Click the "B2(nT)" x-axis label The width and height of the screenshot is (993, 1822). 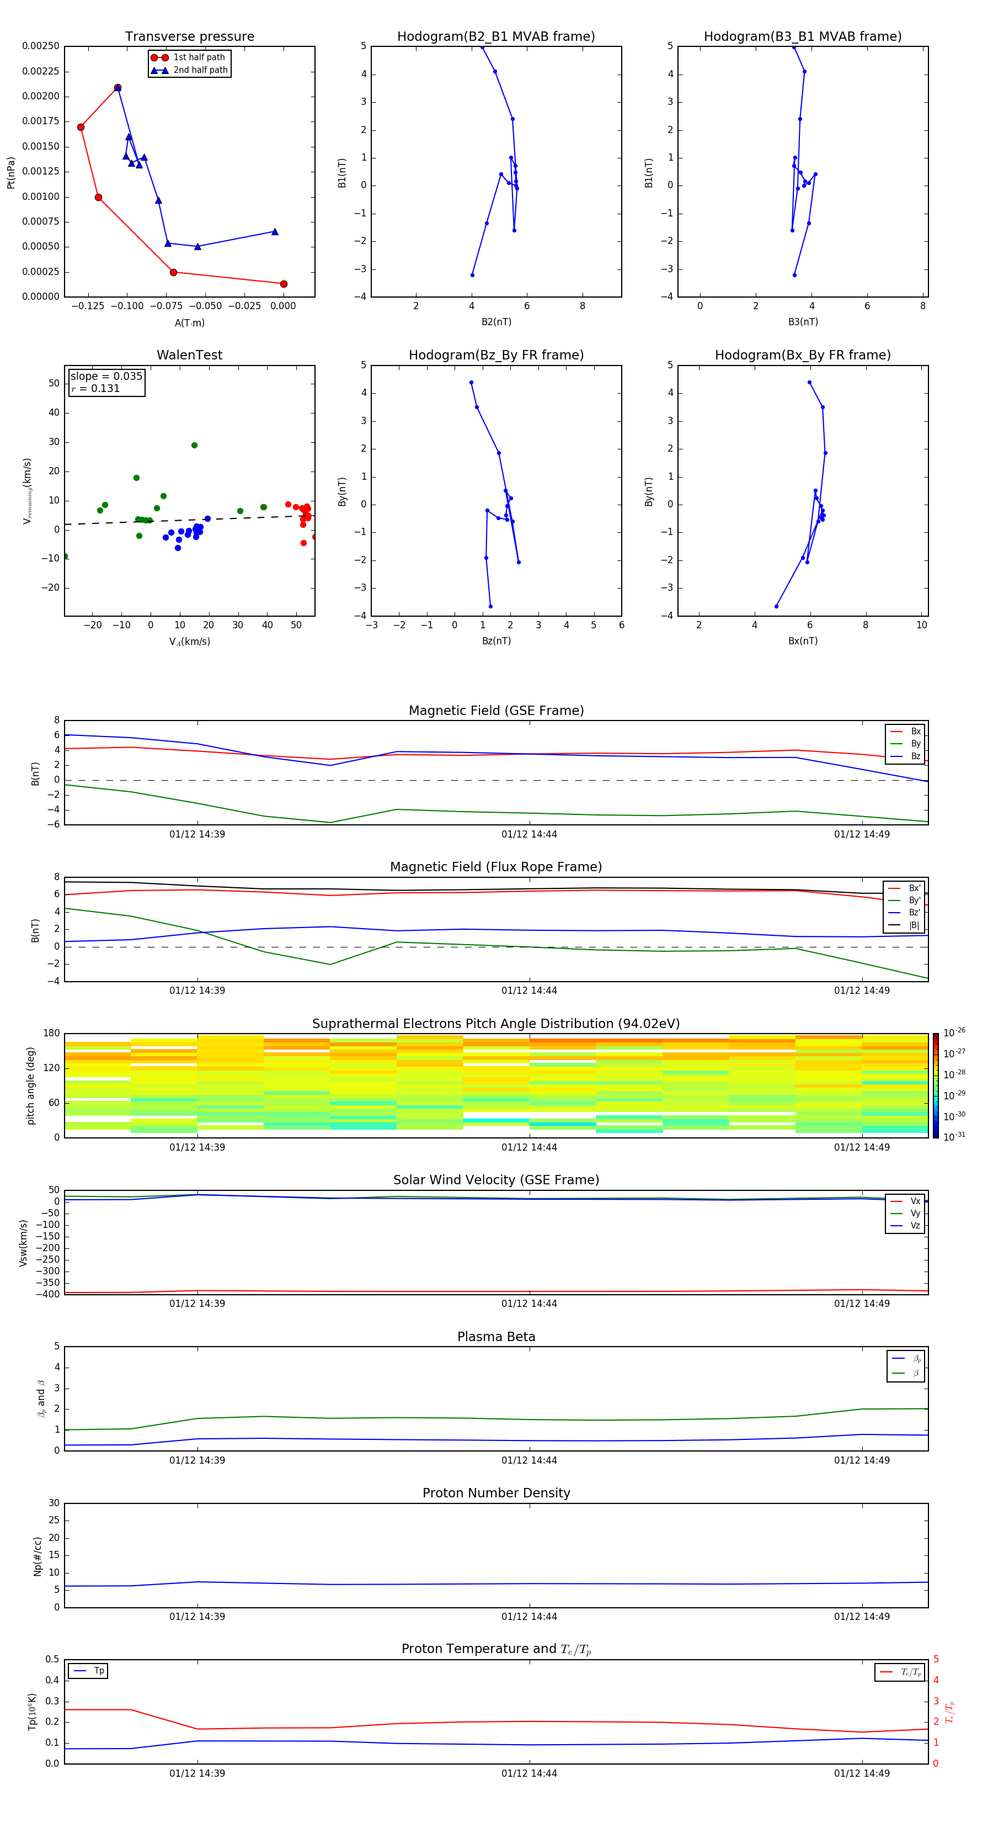(x=496, y=322)
